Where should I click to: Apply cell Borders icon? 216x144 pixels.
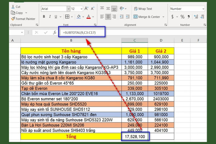(67, 17)
